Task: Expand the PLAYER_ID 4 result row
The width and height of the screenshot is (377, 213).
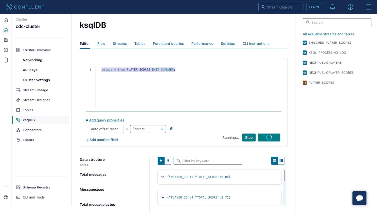Action: point(163,197)
